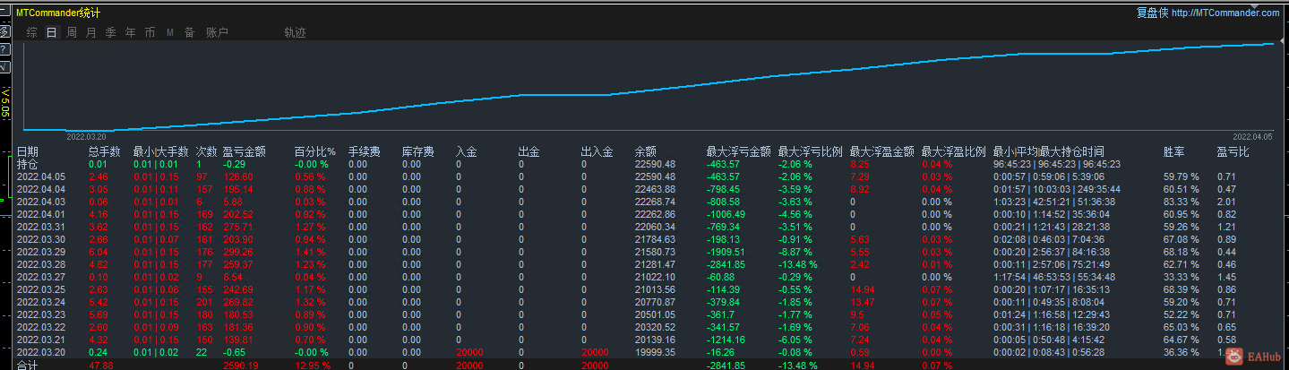
Task: Open the 账户 (account) tab
Action: 217,32
